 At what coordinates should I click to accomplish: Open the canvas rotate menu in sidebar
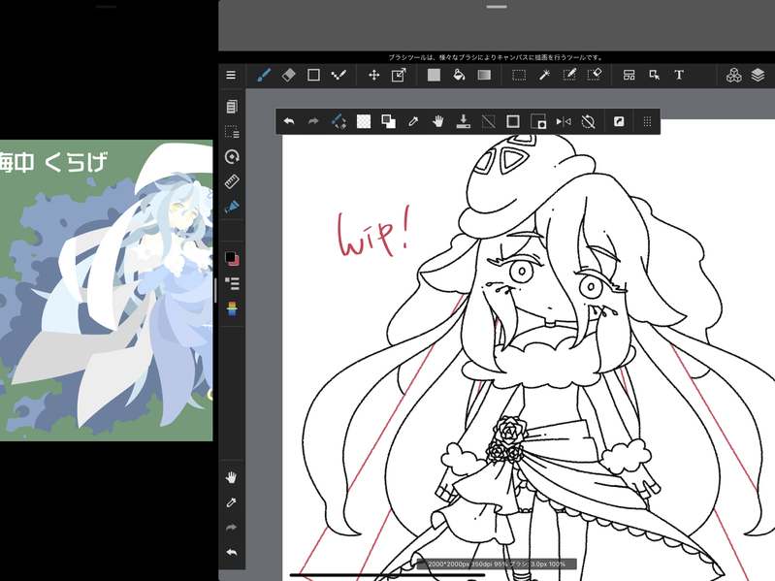(232, 157)
